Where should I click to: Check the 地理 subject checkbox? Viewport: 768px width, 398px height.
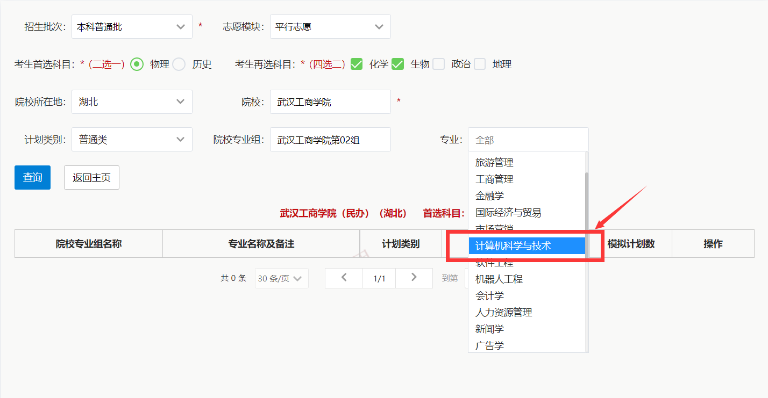click(x=480, y=64)
